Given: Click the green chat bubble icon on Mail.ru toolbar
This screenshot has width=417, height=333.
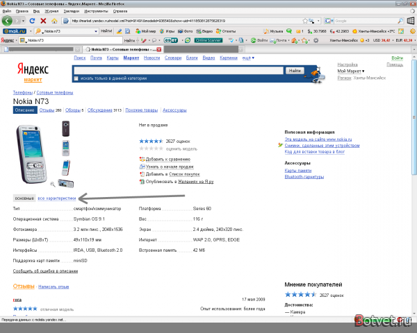Looking at the screenshot, I should (289, 31).
